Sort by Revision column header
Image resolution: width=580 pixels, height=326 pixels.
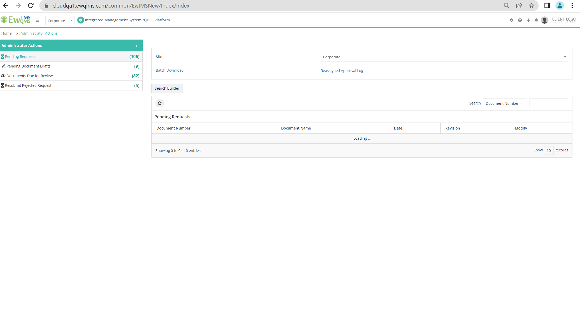click(x=475, y=128)
